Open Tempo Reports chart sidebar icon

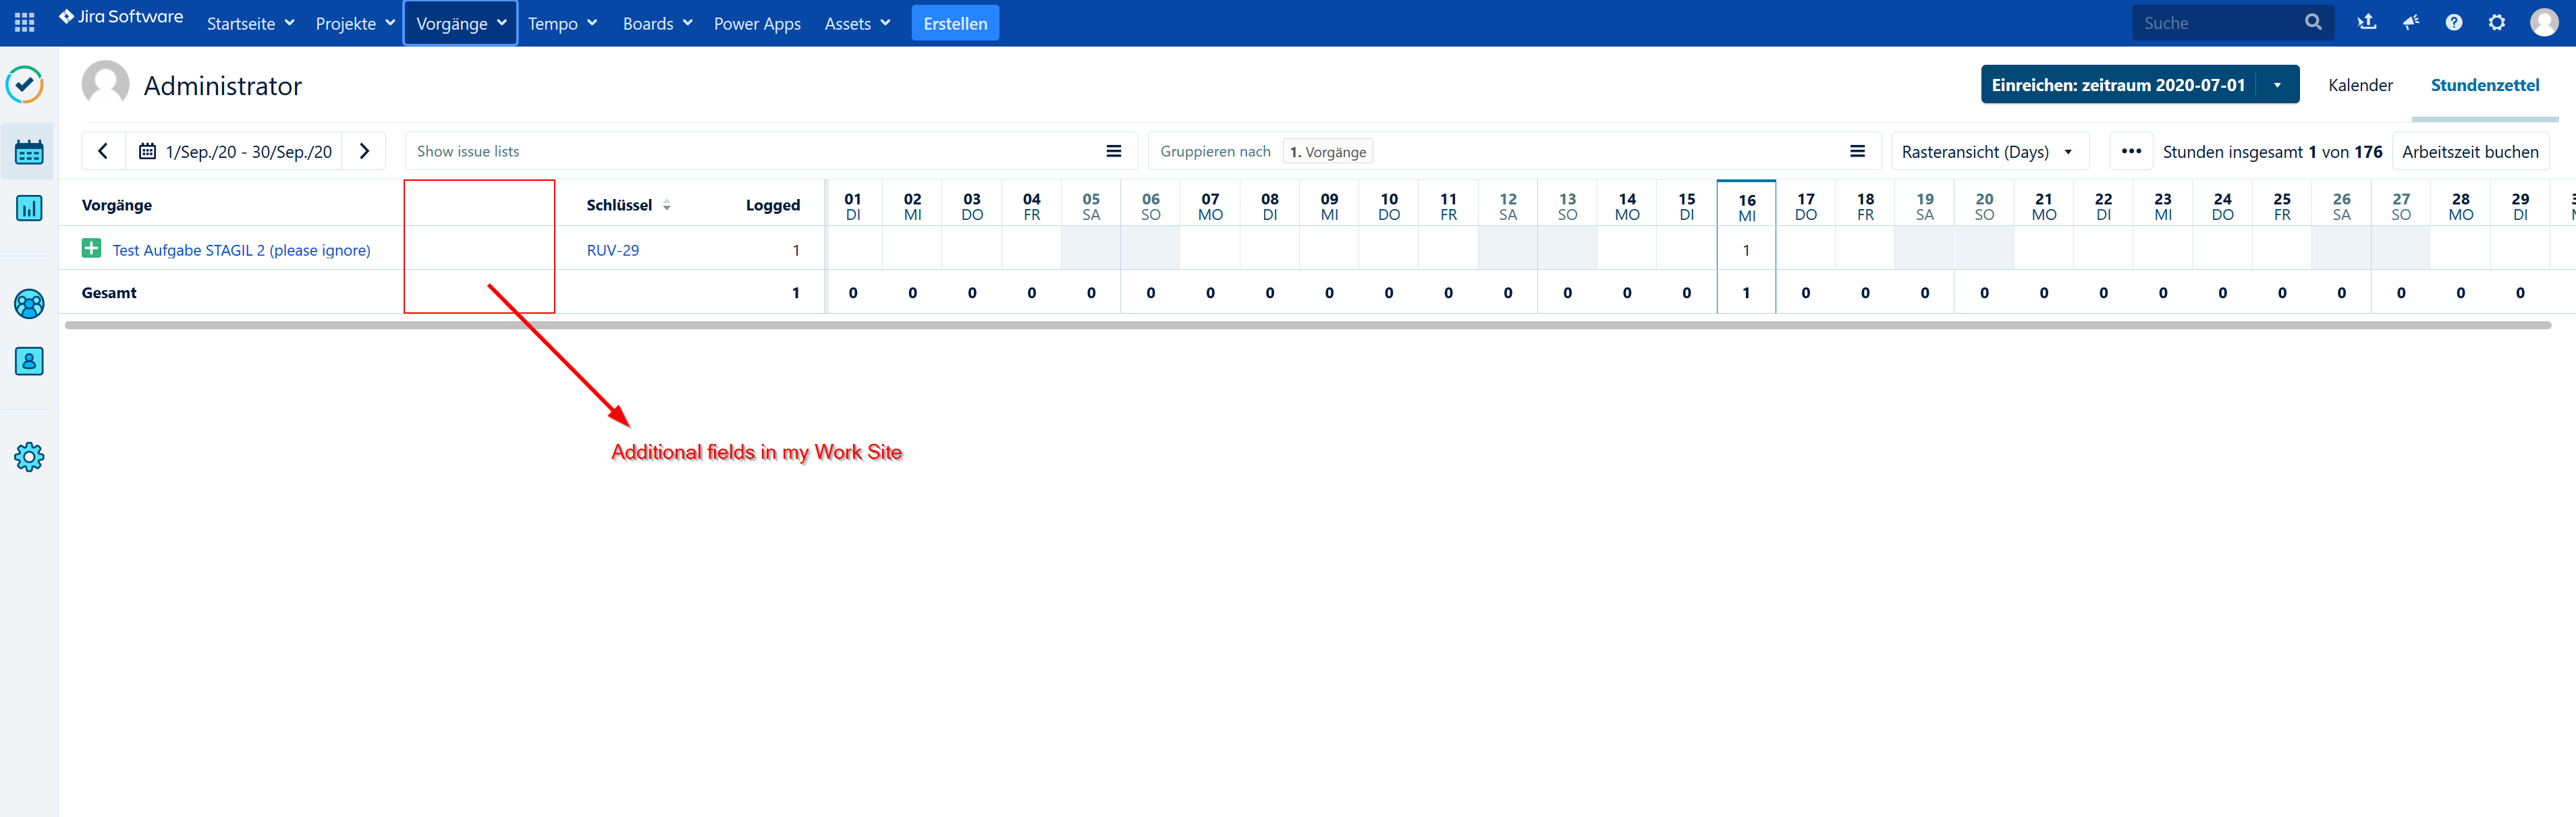(x=29, y=208)
